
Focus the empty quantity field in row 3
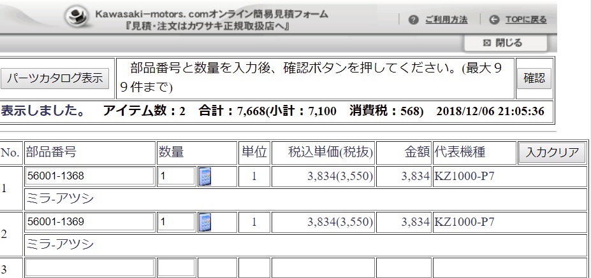[177, 268]
